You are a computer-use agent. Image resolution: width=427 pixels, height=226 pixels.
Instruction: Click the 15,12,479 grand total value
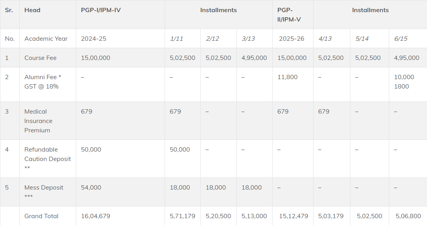(293, 216)
